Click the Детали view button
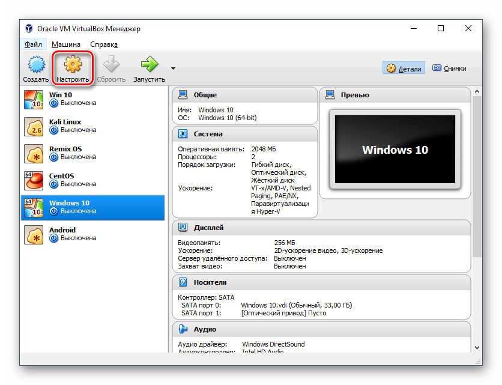Viewport: 502px width, 385px height. (x=404, y=68)
